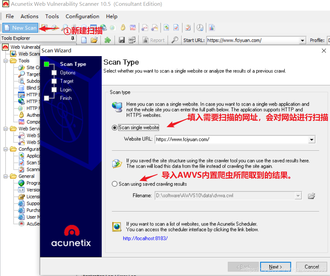Screen dimensions: 330x276
Task: Open the Help menu
Action: (x=112, y=16)
